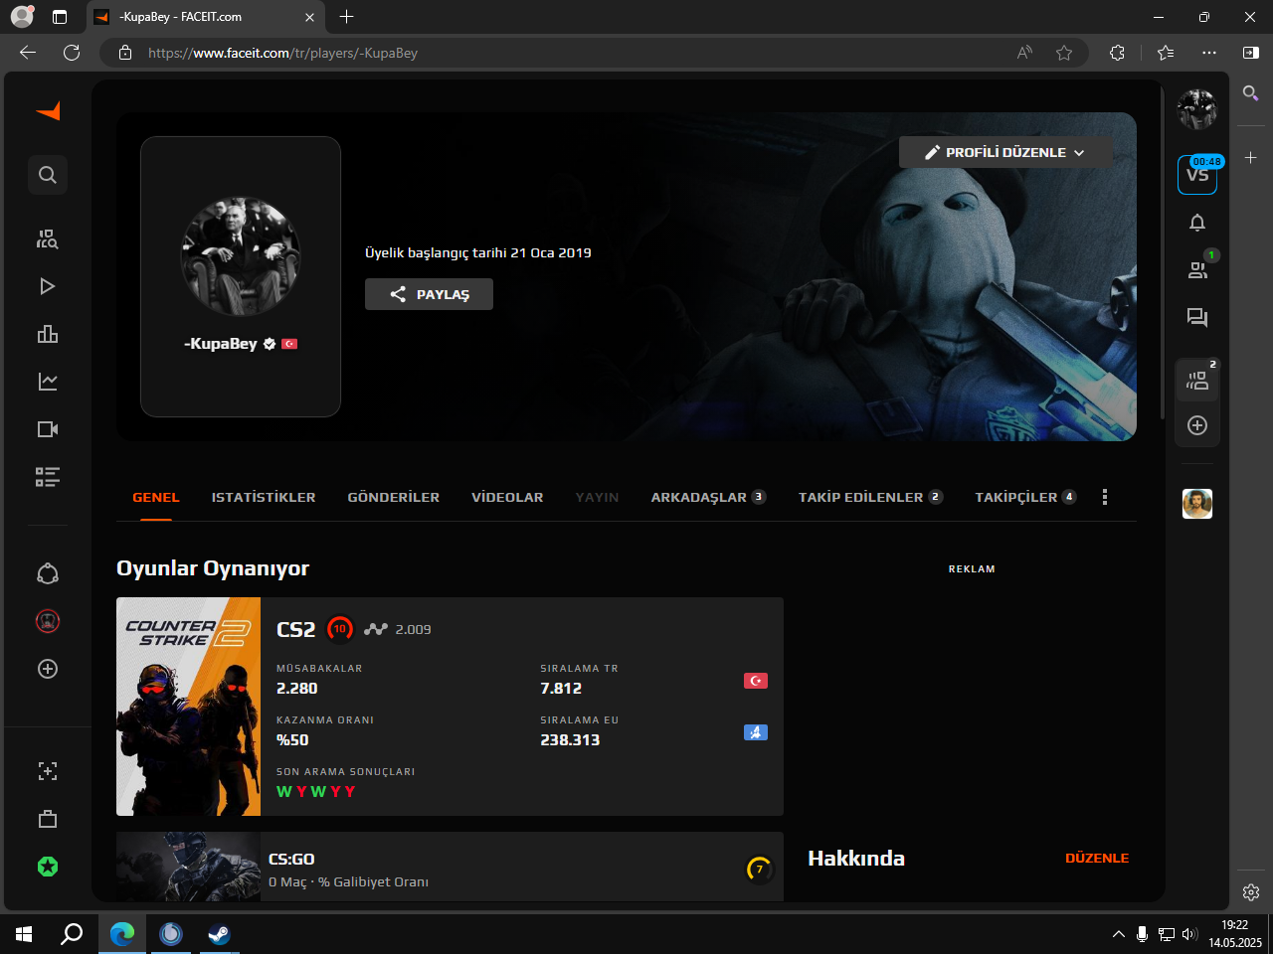Go to the VİDEOLAR tab
This screenshot has width=1273, height=954.
tap(507, 497)
